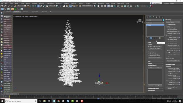Open the Modify panel tab icon

click(x=150, y=17)
